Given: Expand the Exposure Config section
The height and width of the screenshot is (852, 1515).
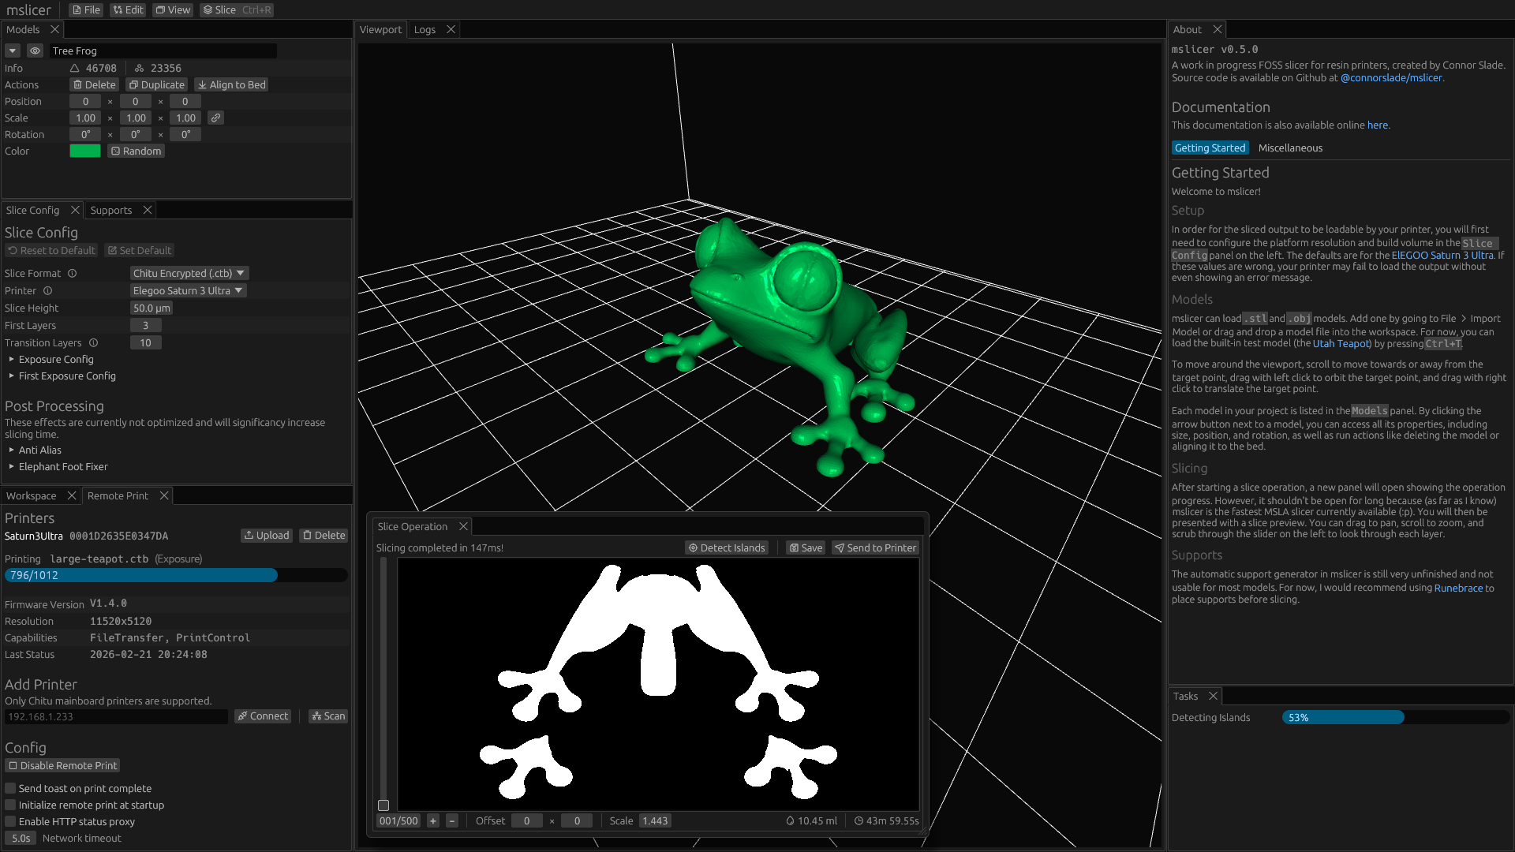Looking at the screenshot, I should [55, 359].
